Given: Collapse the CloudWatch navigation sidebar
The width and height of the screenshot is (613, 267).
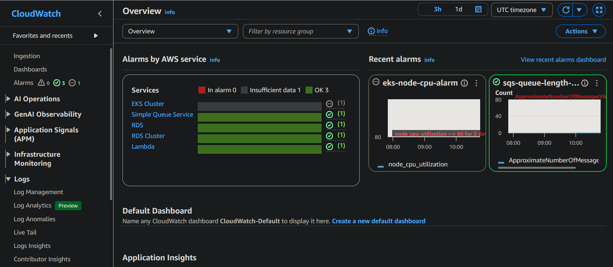Looking at the screenshot, I should coord(100,13).
